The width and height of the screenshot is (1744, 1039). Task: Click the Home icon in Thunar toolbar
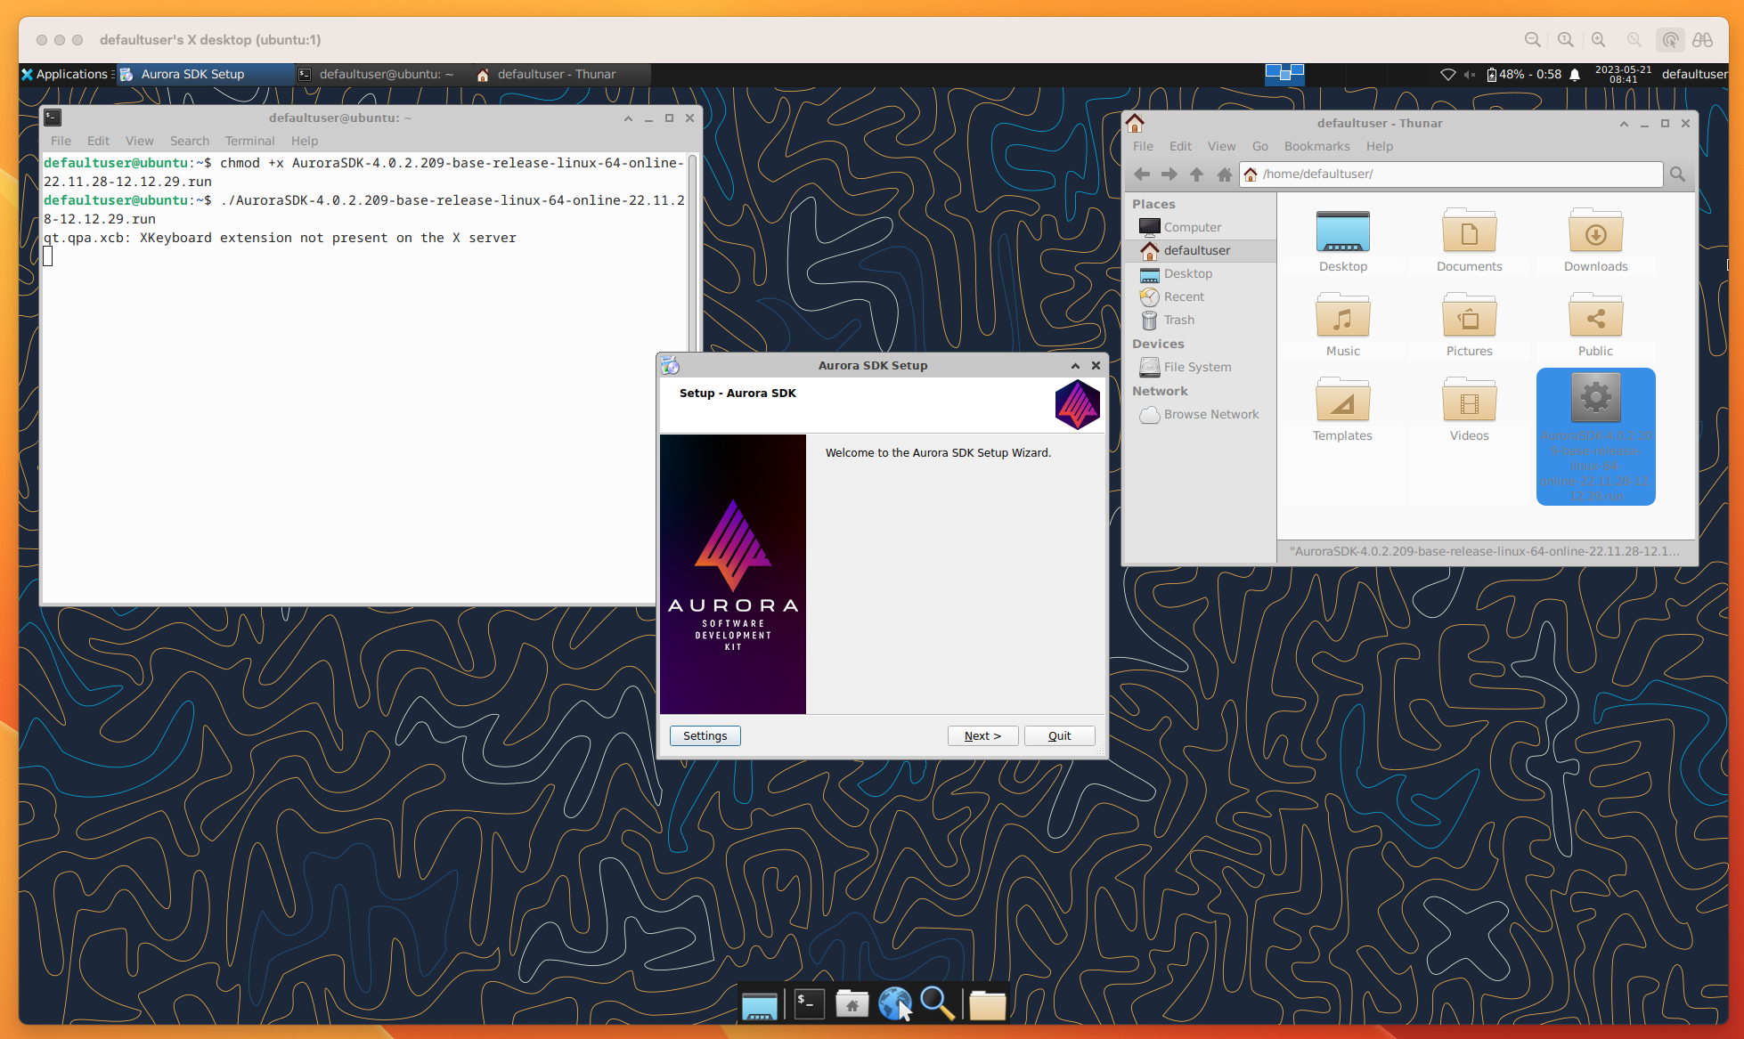tap(1225, 175)
